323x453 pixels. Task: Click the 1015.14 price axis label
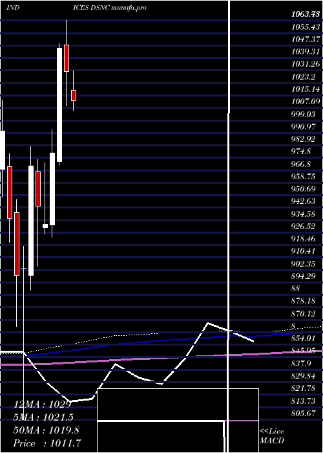[x=306, y=89]
